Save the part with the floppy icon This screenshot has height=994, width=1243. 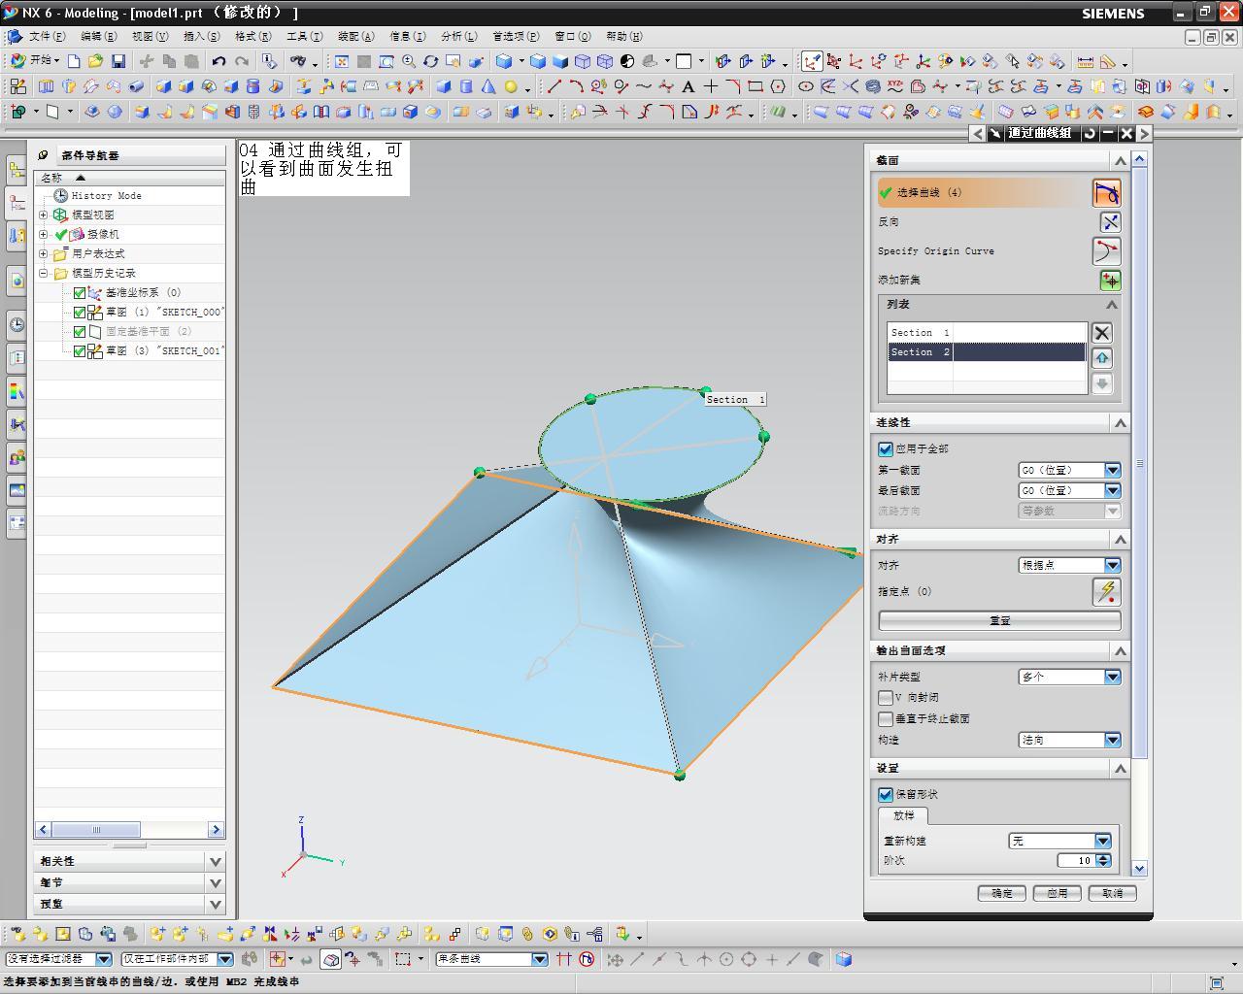[118, 61]
